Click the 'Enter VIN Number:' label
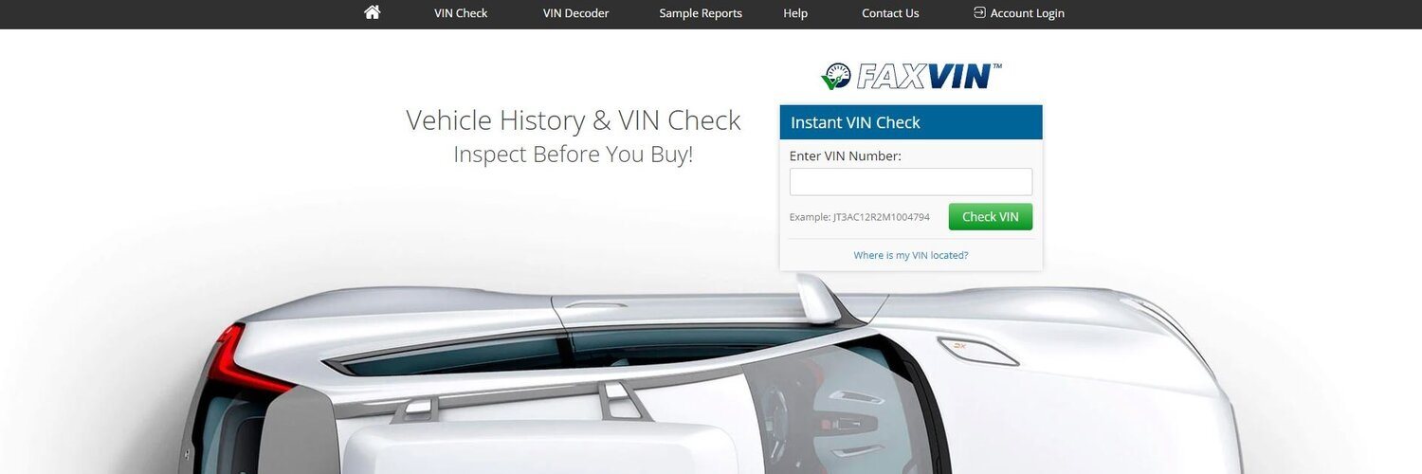The height and width of the screenshot is (474, 1422). point(846,155)
